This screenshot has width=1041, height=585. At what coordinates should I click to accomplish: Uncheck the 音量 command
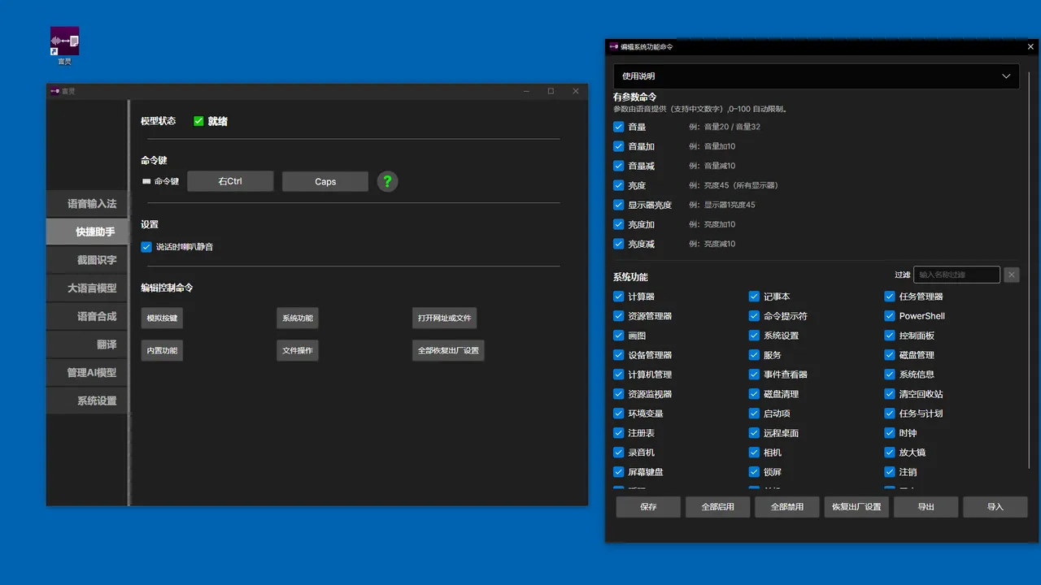pyautogui.click(x=619, y=127)
